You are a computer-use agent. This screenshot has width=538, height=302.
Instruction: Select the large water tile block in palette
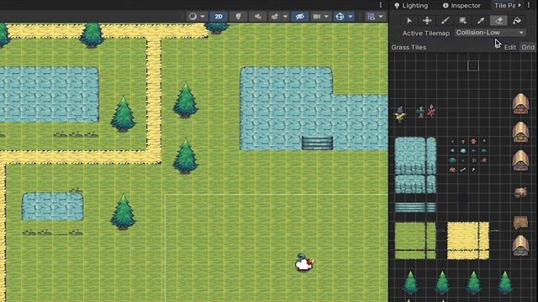[415, 165]
